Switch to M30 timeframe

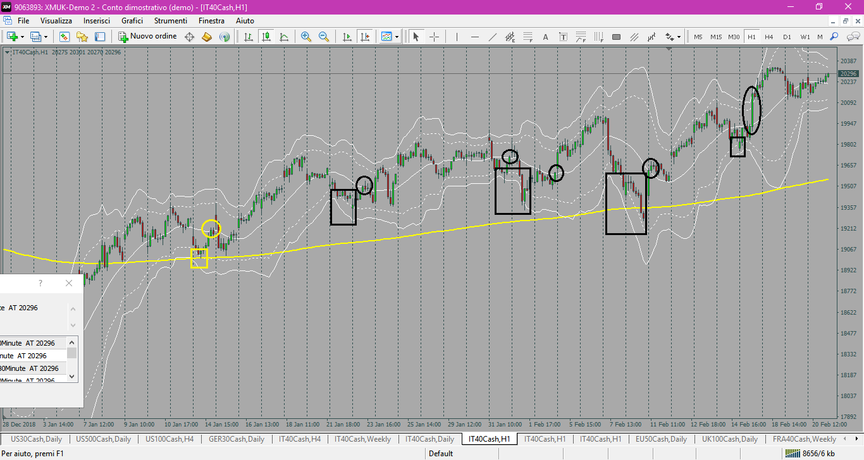734,37
